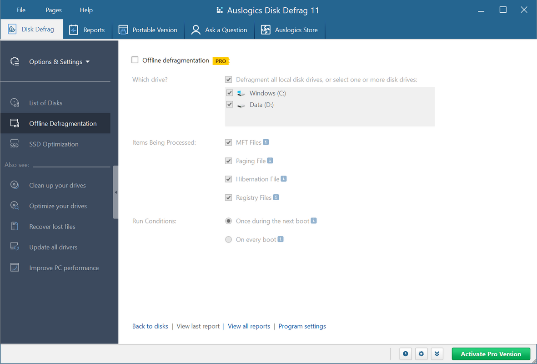The image size is (537, 364).
Task: Switch to the Reports tab
Action: (87, 30)
